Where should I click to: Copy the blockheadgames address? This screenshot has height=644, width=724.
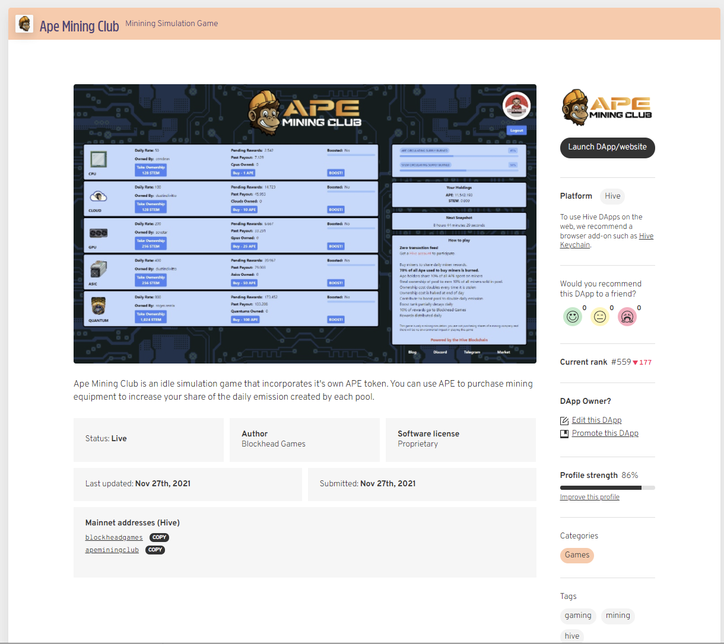click(x=159, y=537)
